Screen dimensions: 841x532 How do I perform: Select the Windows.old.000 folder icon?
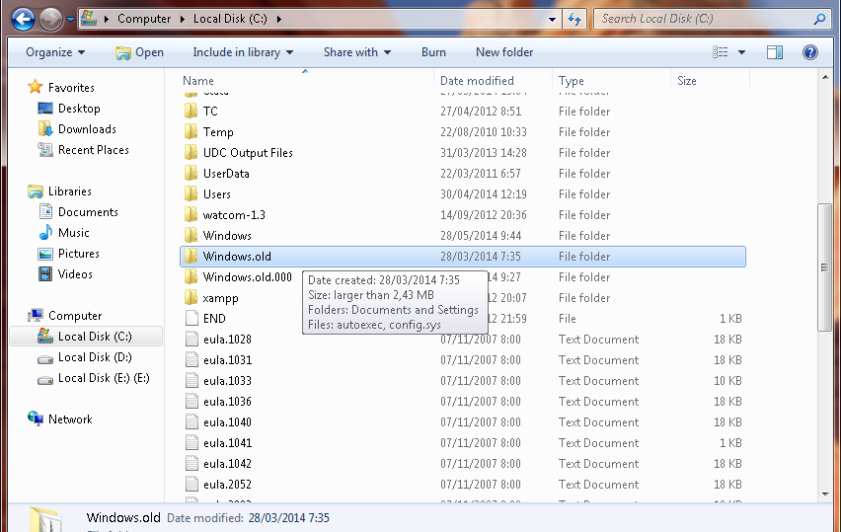191,277
